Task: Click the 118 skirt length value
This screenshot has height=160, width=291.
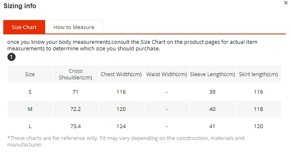Action: pyautogui.click(x=258, y=109)
